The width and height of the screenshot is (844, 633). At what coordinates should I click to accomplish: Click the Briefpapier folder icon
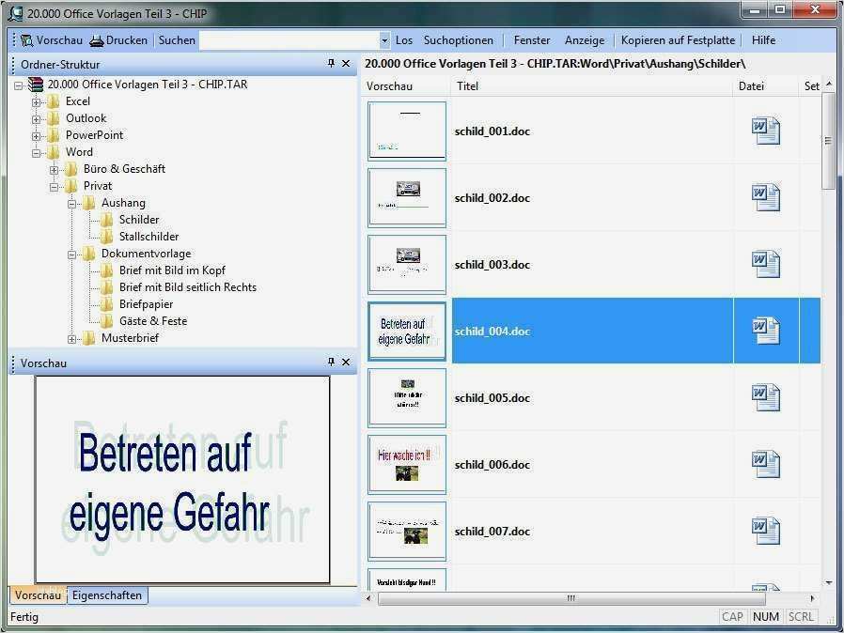pos(107,303)
